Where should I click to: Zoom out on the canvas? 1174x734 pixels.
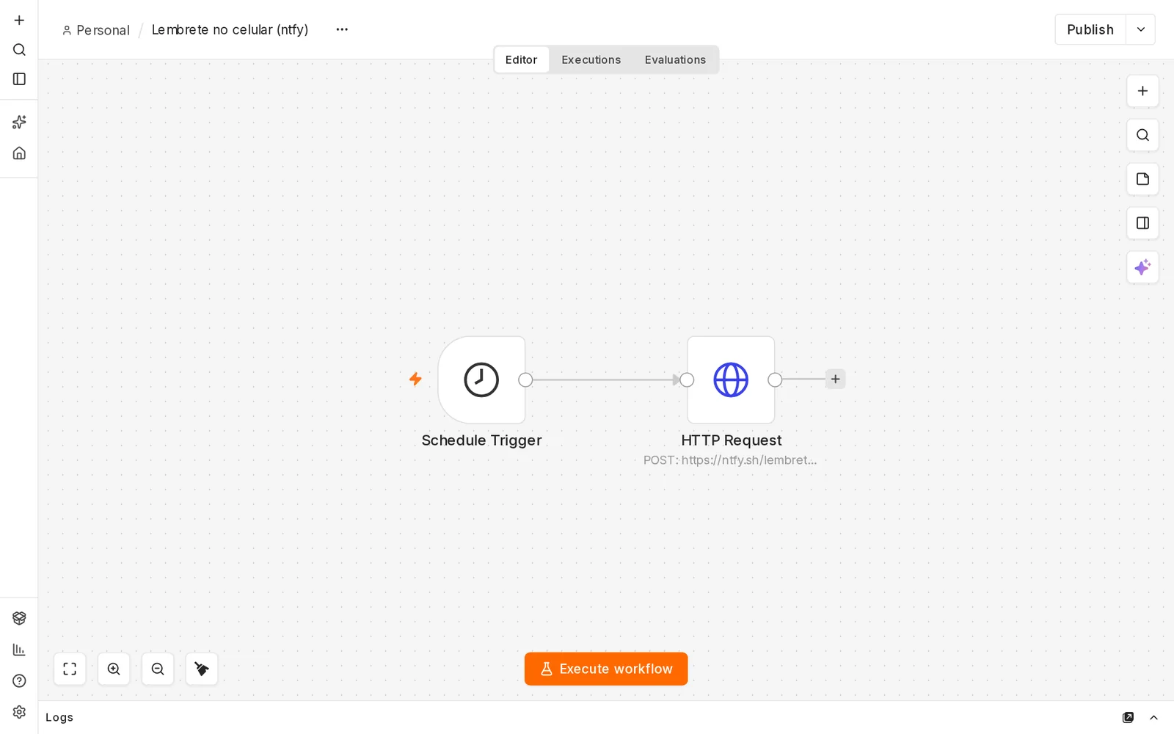(x=158, y=669)
